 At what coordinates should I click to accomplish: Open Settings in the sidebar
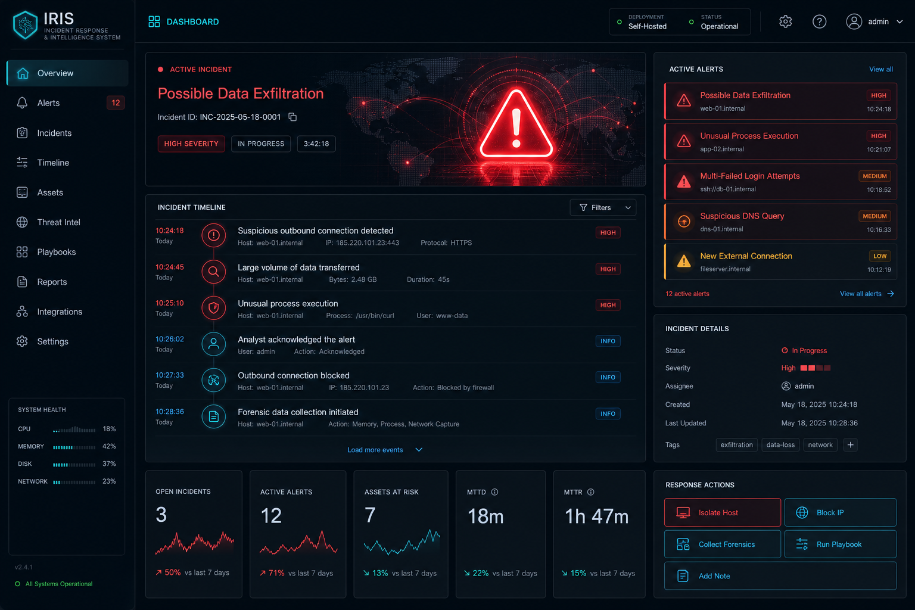(x=67, y=341)
